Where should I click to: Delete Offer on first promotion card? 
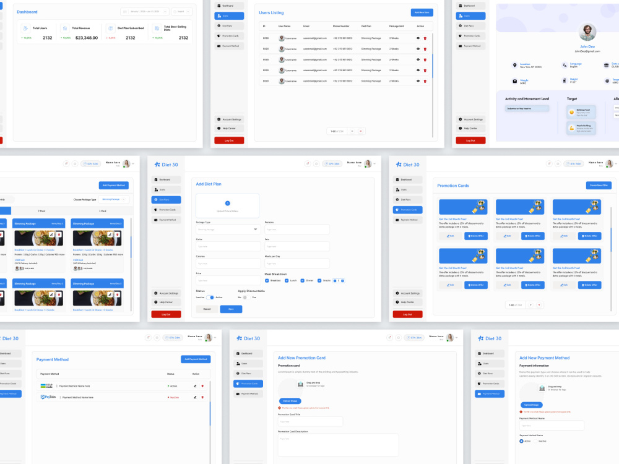(475, 236)
